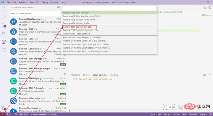Click the sync changes icon in status bar
The image size is (213, 116).
tap(16, 114)
